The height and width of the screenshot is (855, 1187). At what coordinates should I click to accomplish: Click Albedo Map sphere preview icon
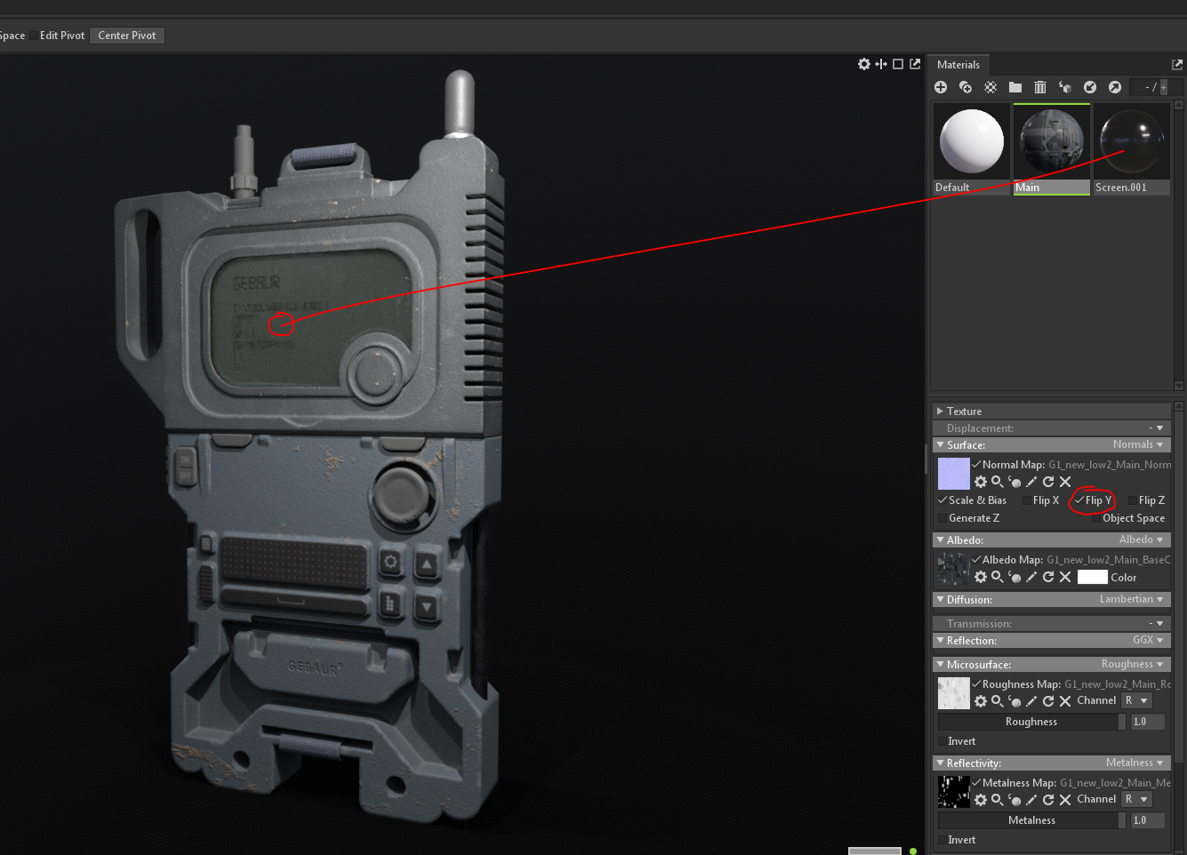coord(1015,577)
